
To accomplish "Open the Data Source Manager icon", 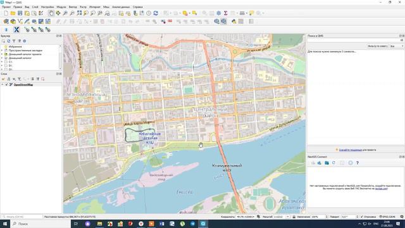I will (6, 22).
